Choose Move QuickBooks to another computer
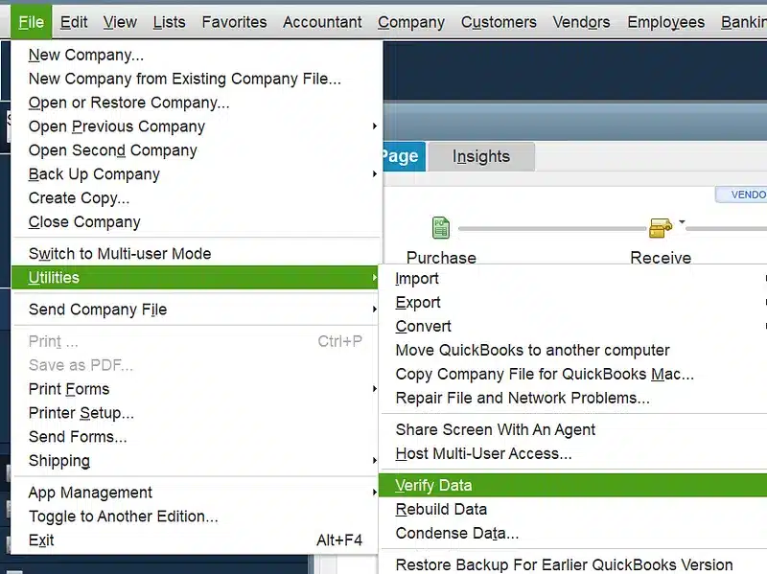 coord(532,350)
